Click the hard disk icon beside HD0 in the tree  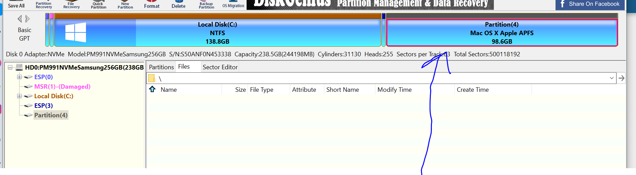[19, 67]
